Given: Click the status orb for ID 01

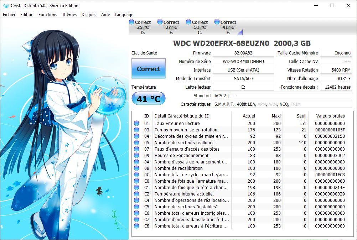Looking at the screenshot, I should coord(136,123).
